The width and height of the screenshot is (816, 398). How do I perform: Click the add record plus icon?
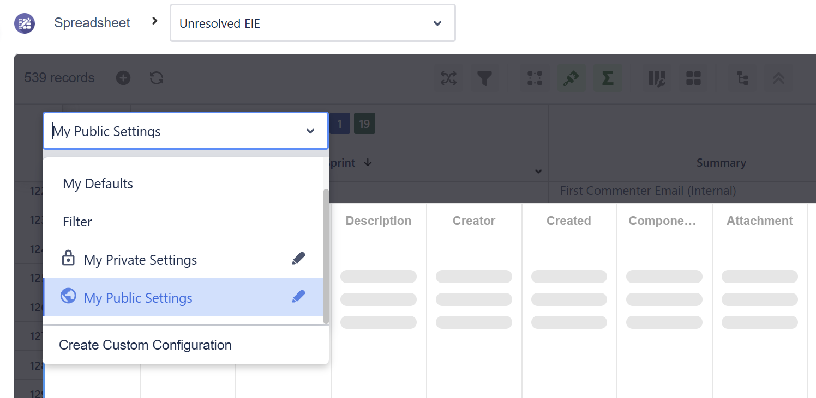click(x=123, y=78)
